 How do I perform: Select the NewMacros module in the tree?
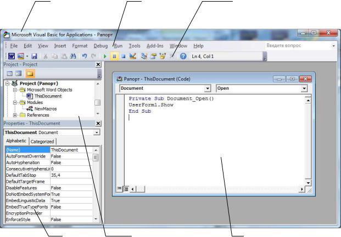click(46, 109)
